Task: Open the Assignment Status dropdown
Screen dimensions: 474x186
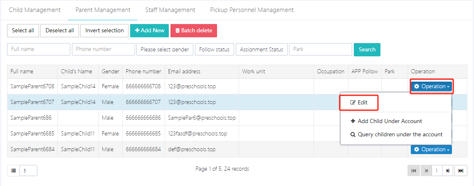Action: [x=261, y=49]
